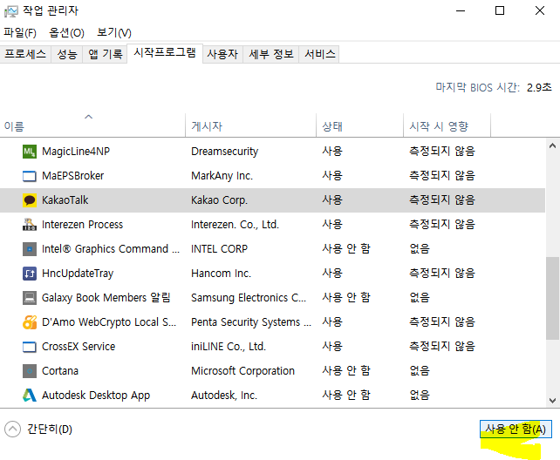Click the Cortana icon
Screen dimensions: 560x460
coord(30,371)
